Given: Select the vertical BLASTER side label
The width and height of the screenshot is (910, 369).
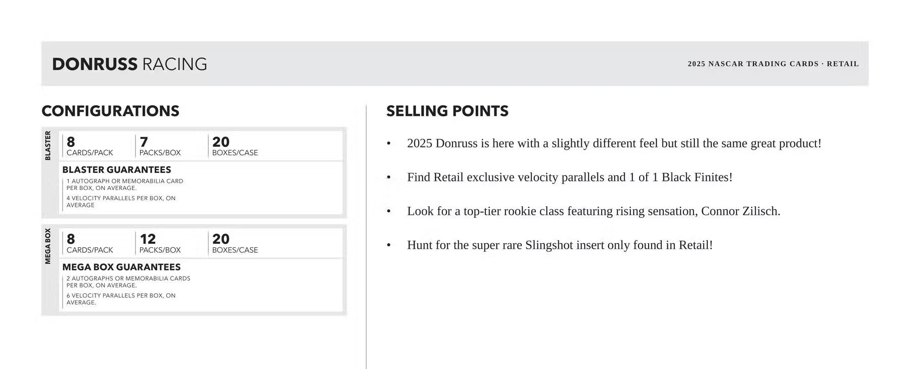Looking at the screenshot, I should tap(48, 146).
